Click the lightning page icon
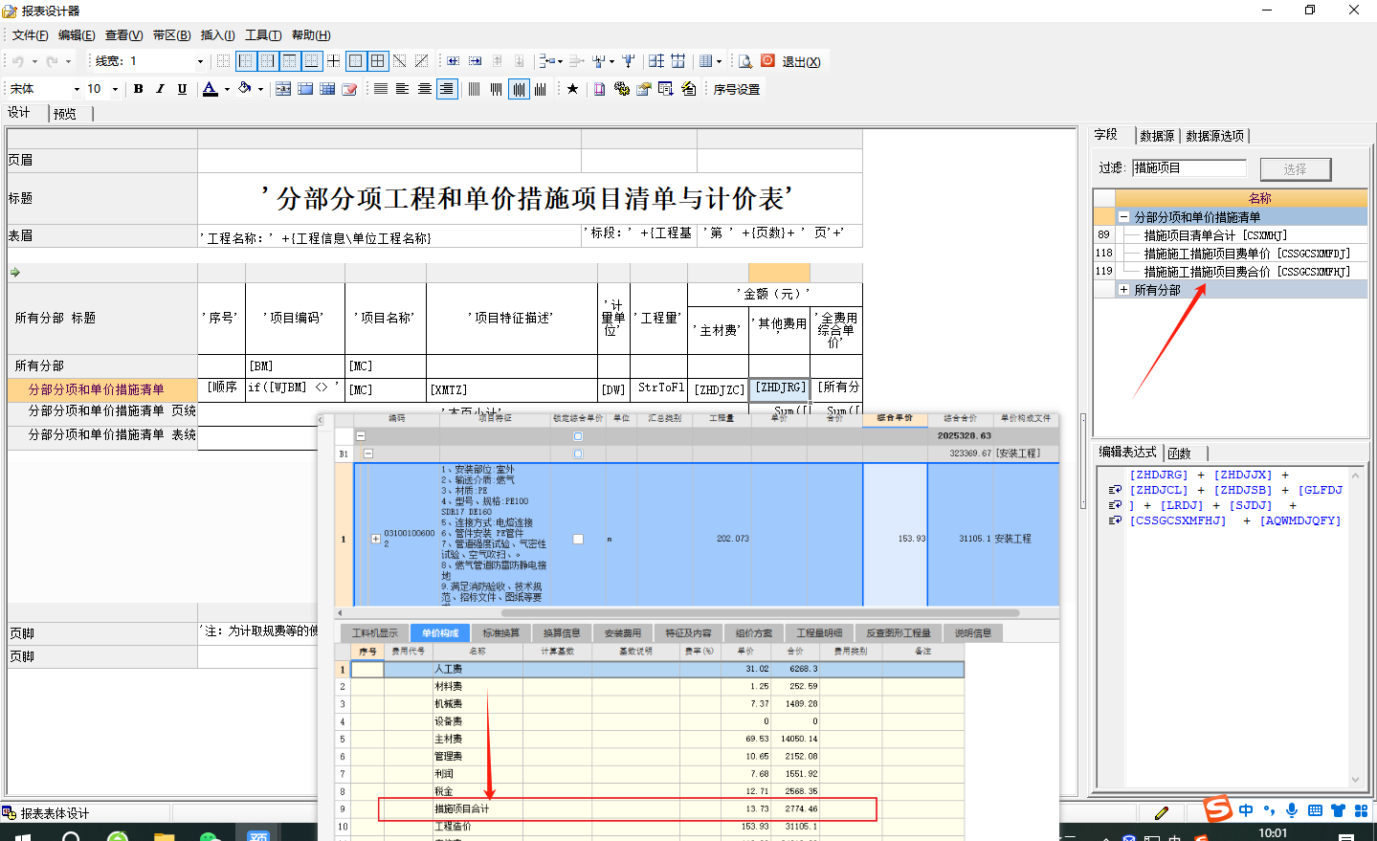This screenshot has width=1377, height=841. pyautogui.click(x=688, y=89)
